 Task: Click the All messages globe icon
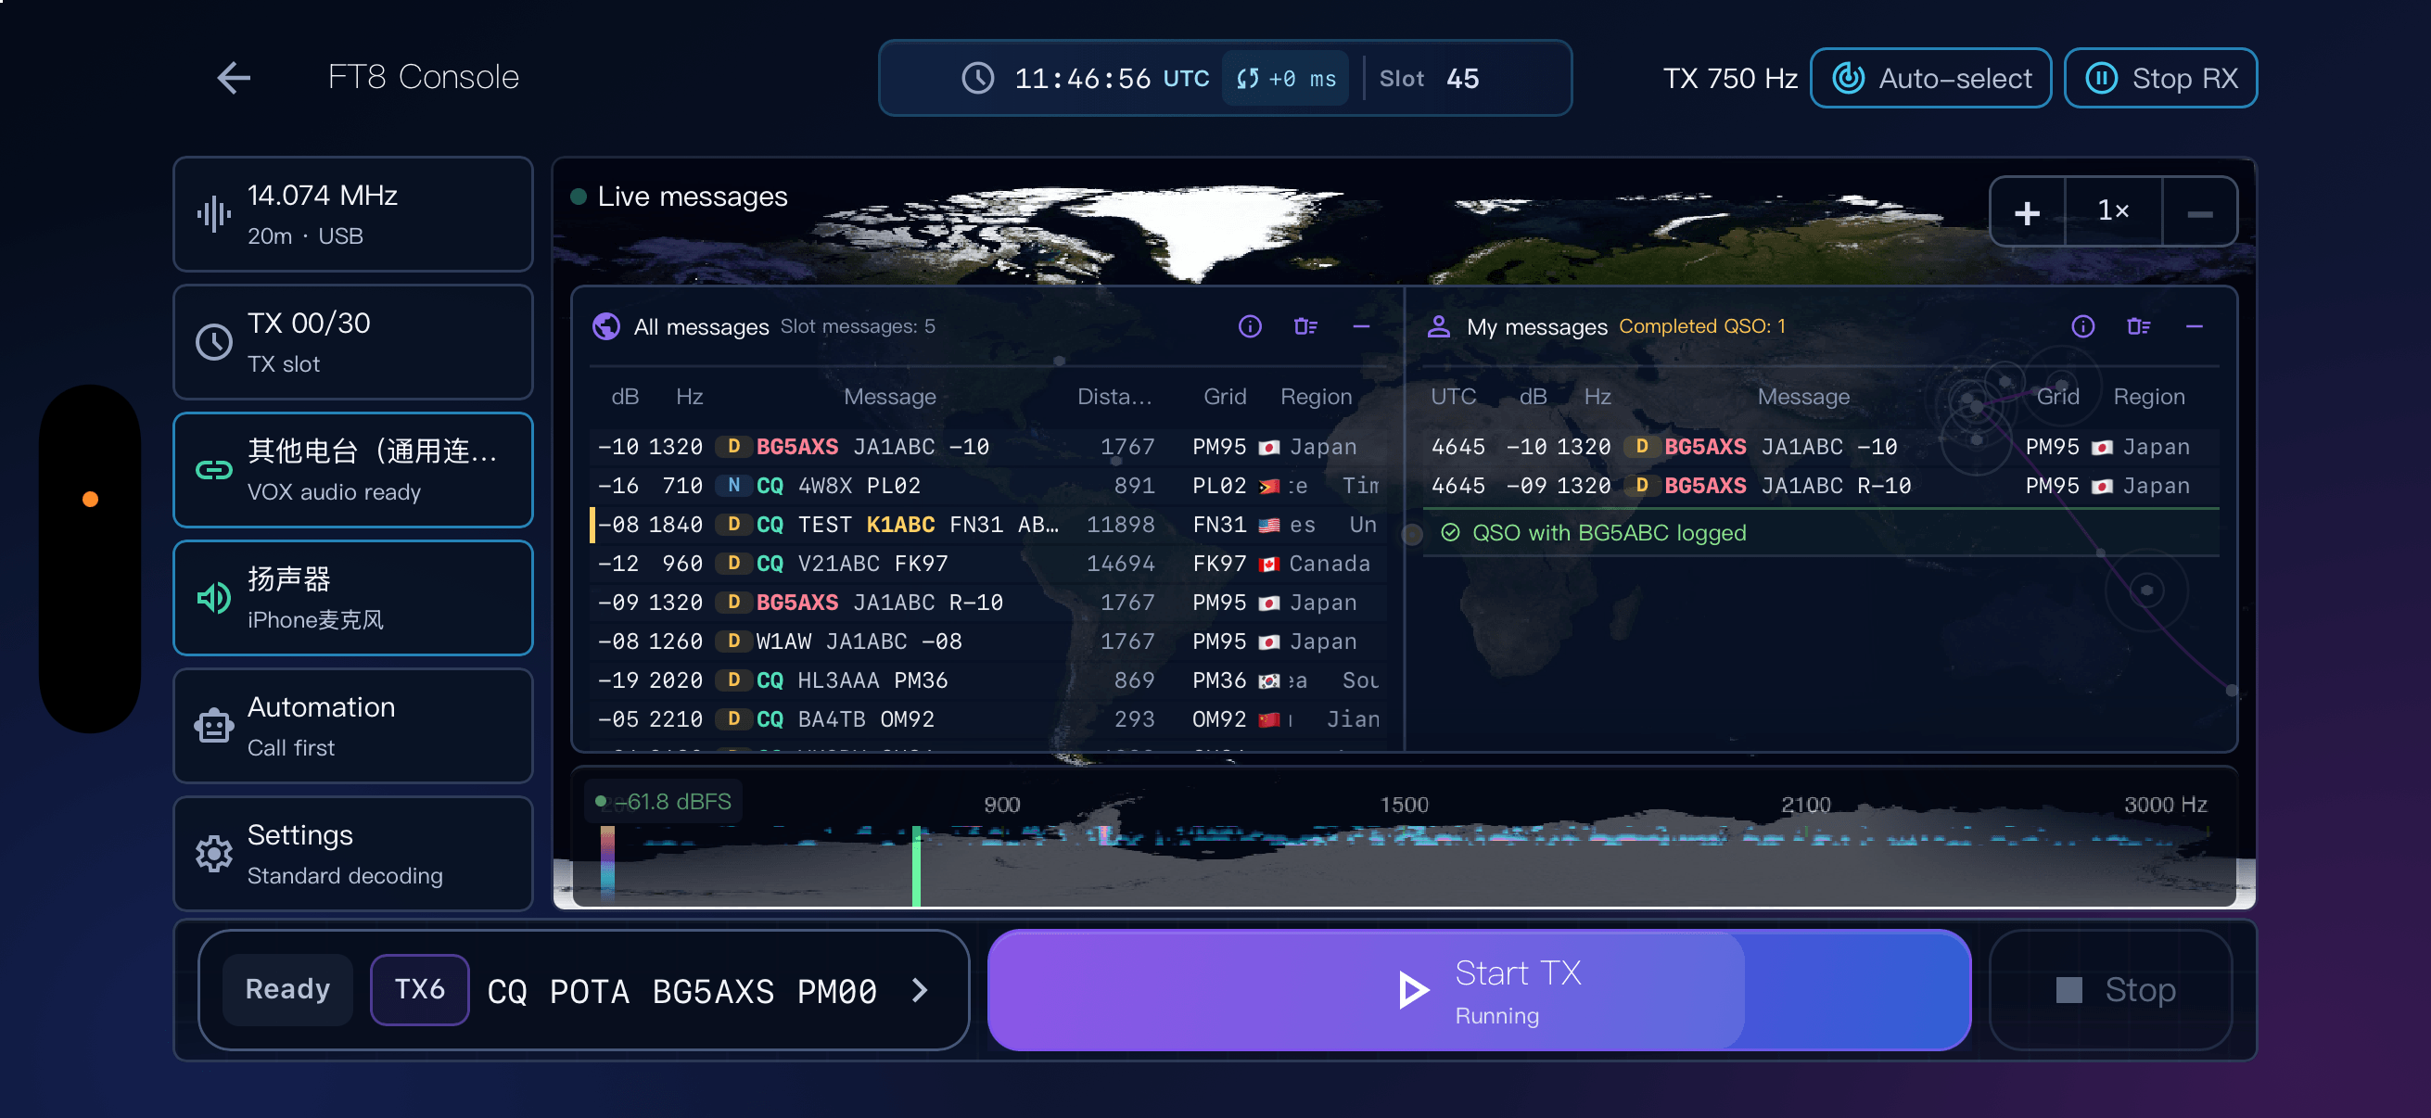[x=605, y=326]
